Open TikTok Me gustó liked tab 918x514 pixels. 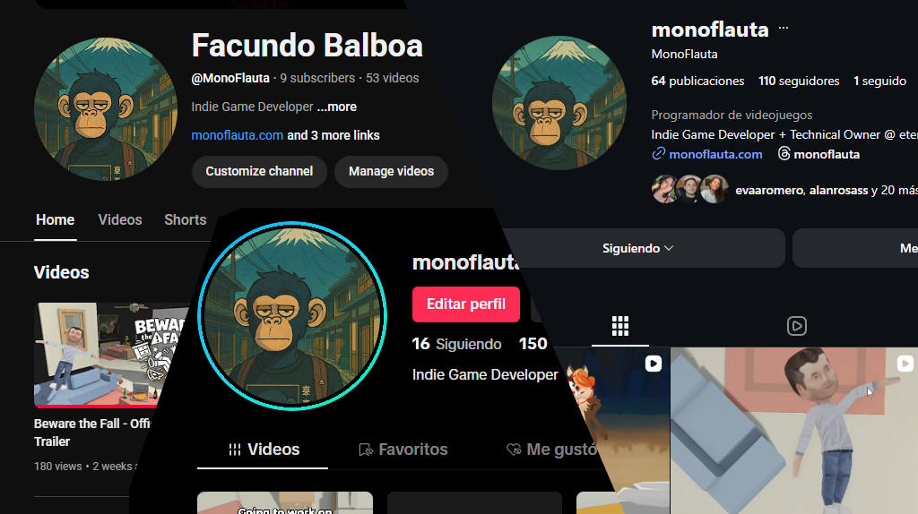click(x=551, y=450)
